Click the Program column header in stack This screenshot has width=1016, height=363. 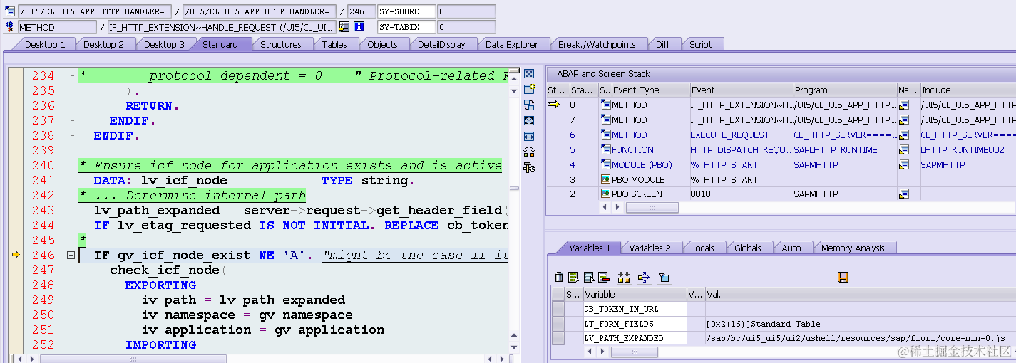pyautogui.click(x=845, y=90)
